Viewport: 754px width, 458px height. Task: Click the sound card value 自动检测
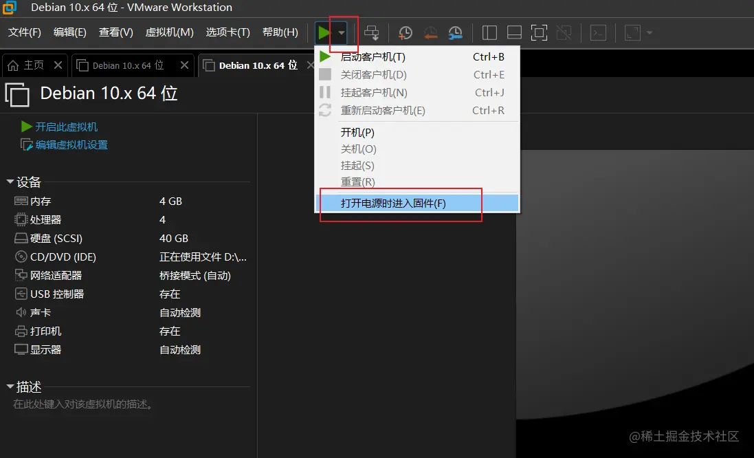180,313
